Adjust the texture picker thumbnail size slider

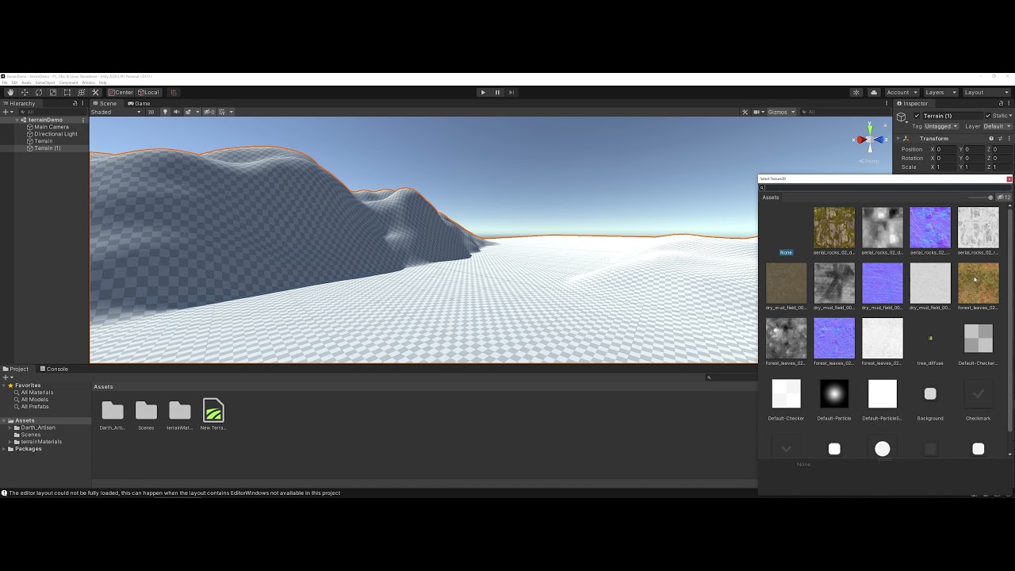point(980,197)
